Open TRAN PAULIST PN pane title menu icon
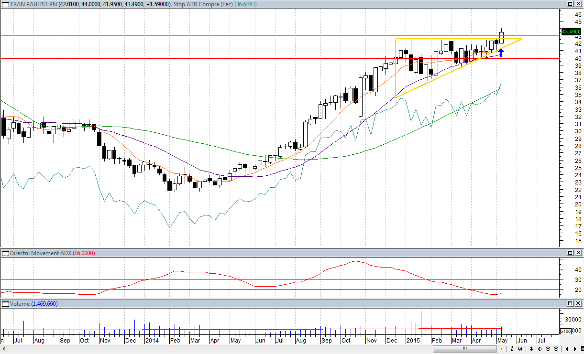Screen dimensions: 584x354 5,4
